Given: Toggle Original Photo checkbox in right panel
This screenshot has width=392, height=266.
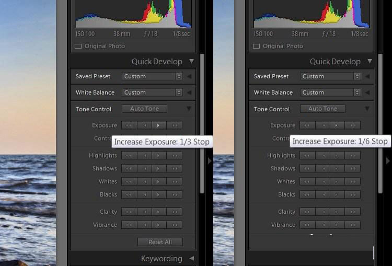Looking at the screenshot, I should pyautogui.click(x=257, y=46).
